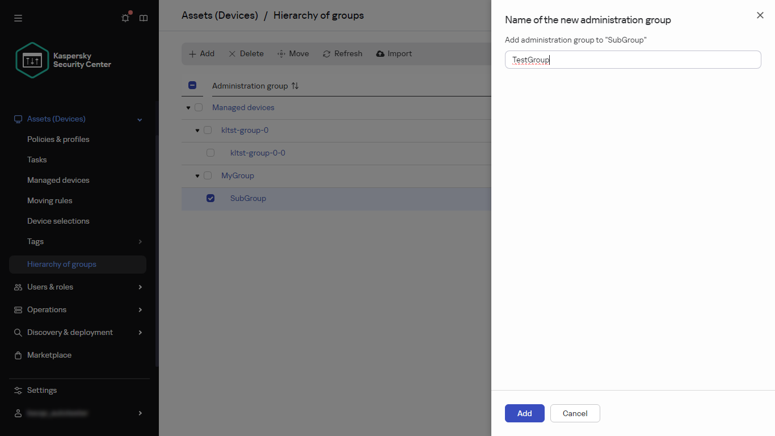
Task: Tick the kltst-group-0-0 checkbox
Action: tap(210, 153)
